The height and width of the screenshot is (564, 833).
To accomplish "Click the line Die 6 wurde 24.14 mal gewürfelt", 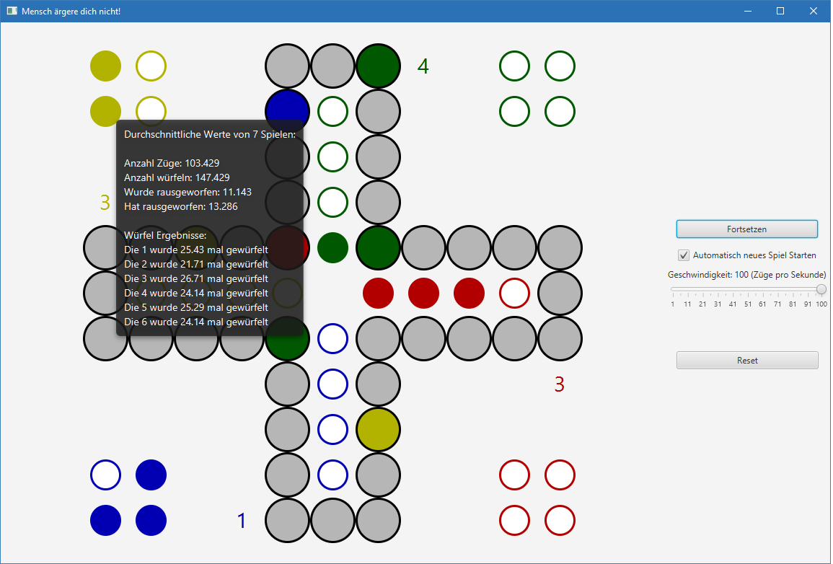I will (x=196, y=321).
